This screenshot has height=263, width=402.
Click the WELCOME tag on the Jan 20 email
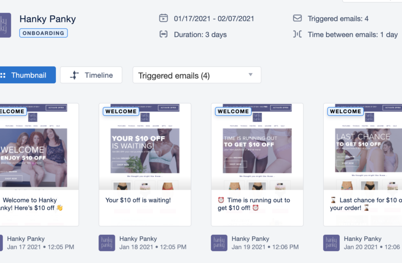(x=346, y=111)
